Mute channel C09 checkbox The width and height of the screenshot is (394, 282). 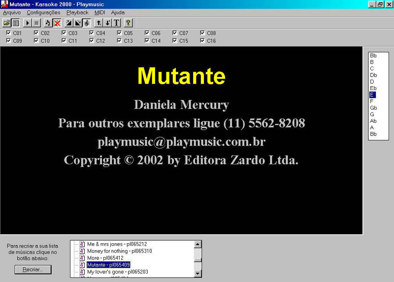point(8,40)
